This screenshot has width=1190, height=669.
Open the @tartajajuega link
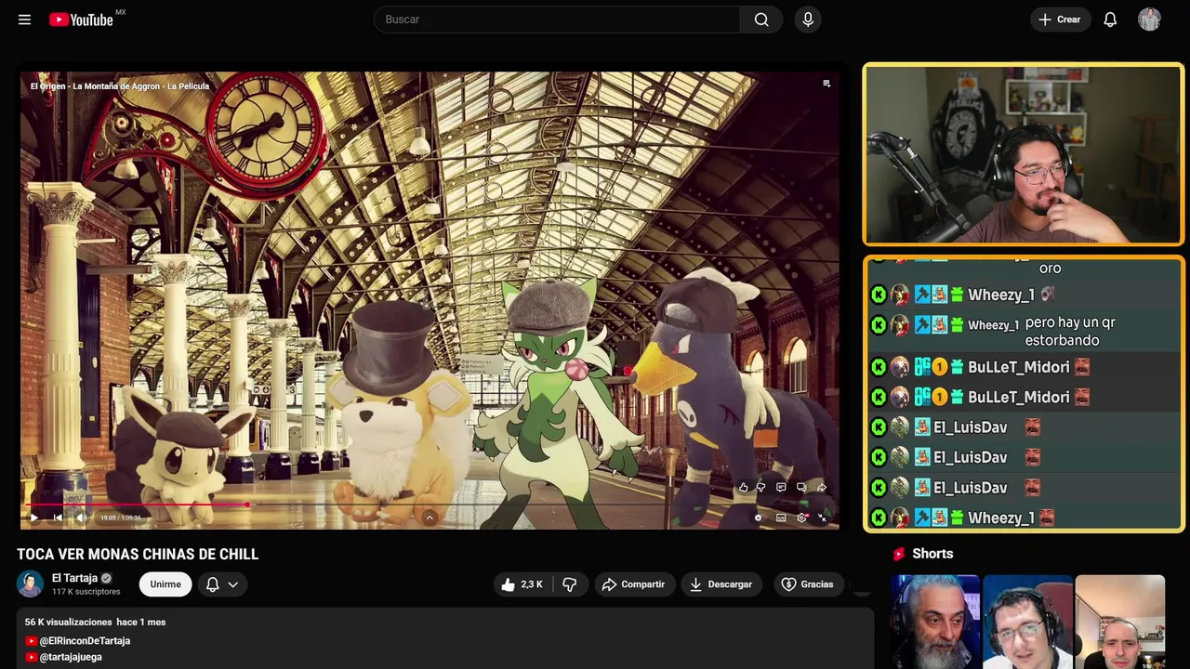point(71,657)
